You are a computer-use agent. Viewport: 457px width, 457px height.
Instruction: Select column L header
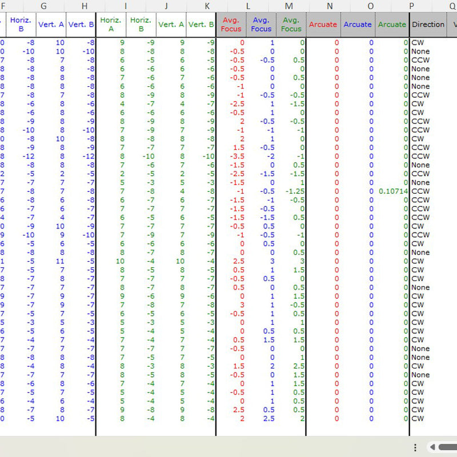tap(247, 6)
